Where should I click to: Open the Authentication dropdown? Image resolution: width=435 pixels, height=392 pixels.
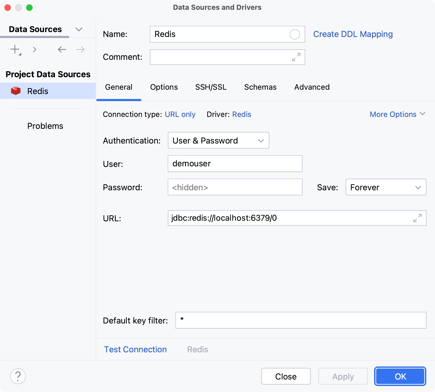click(x=218, y=141)
